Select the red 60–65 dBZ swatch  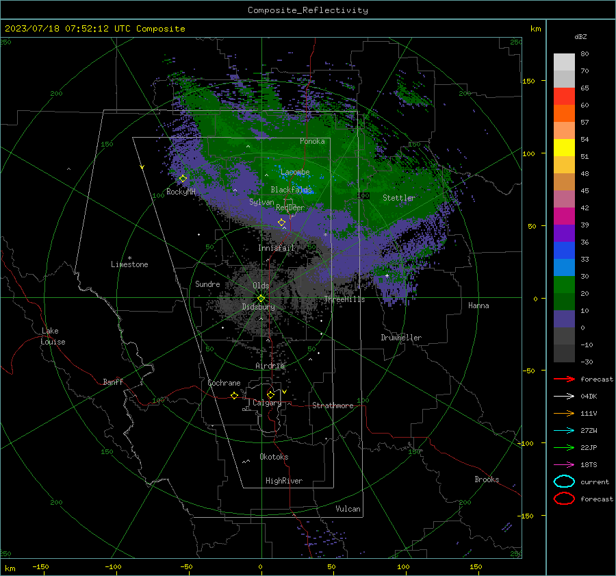[564, 97]
